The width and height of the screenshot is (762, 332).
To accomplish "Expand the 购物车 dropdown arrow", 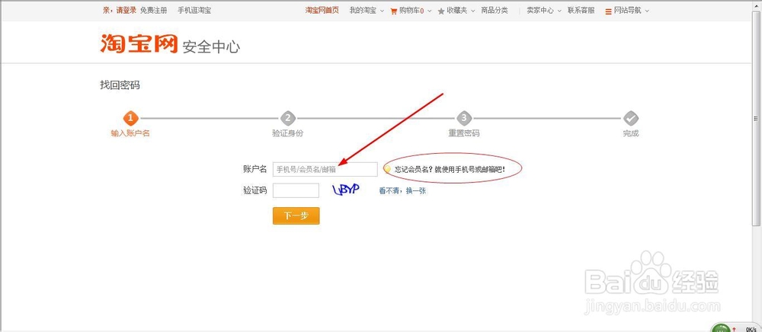I will 429,11.
